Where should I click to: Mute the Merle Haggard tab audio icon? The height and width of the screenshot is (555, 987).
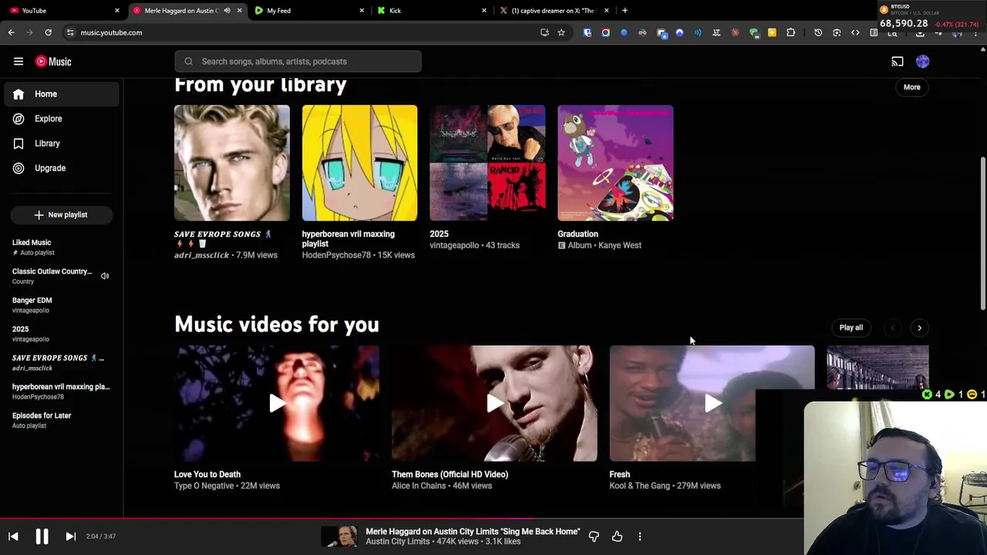[227, 11]
